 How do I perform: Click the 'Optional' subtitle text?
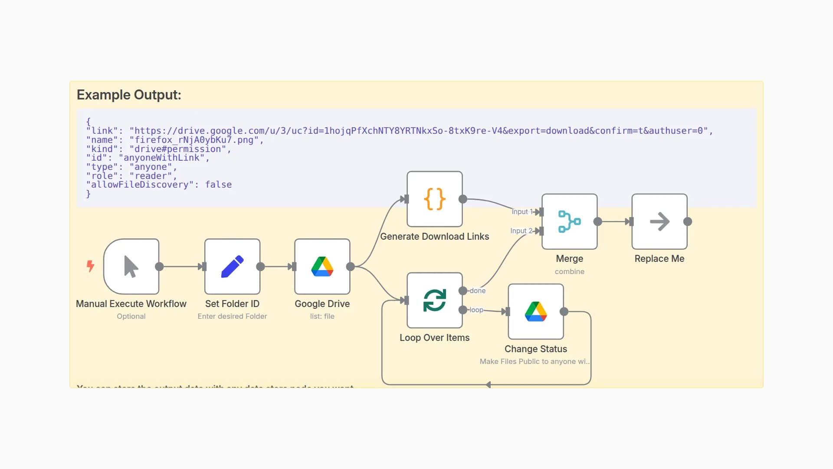pyautogui.click(x=131, y=316)
